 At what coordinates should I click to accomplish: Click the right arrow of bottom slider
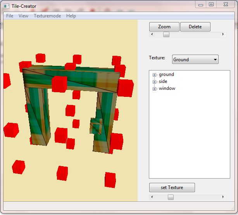click(223, 197)
